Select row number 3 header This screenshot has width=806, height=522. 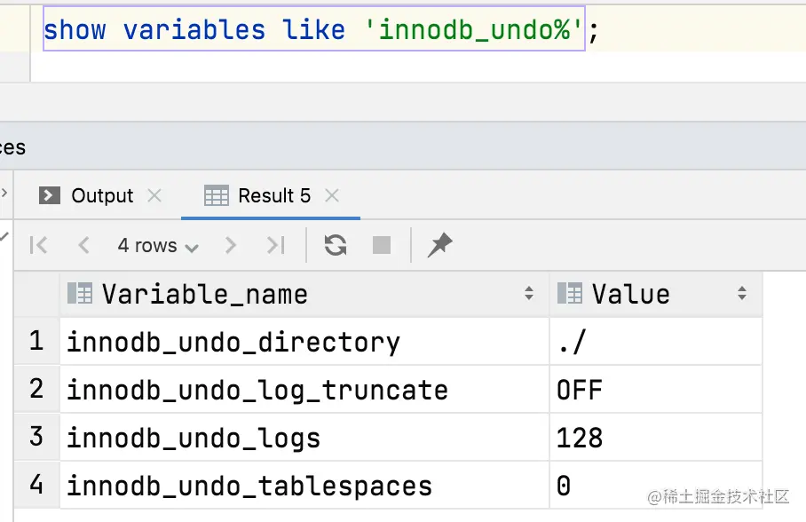[36, 438]
